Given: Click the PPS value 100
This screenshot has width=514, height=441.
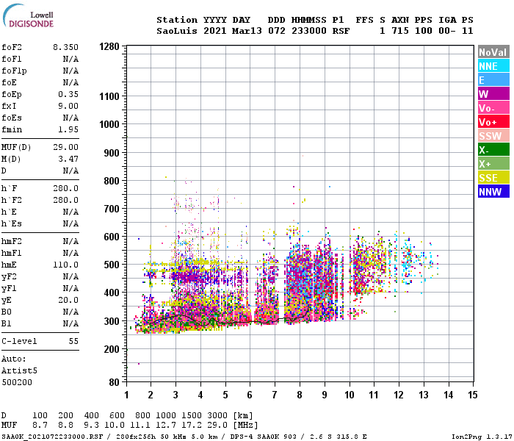Looking at the screenshot, I should (x=424, y=31).
